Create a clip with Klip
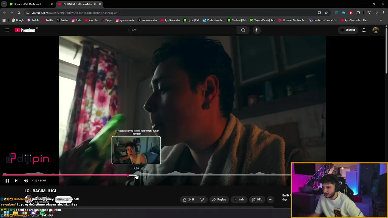The image size is (388, 218). pos(257,200)
